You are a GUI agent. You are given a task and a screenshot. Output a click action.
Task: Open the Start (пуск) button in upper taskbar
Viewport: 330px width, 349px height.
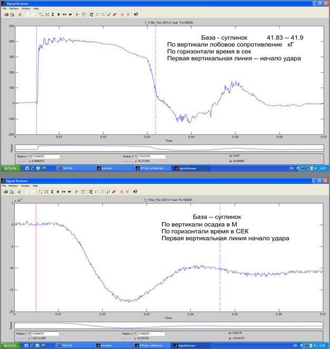coord(11,168)
